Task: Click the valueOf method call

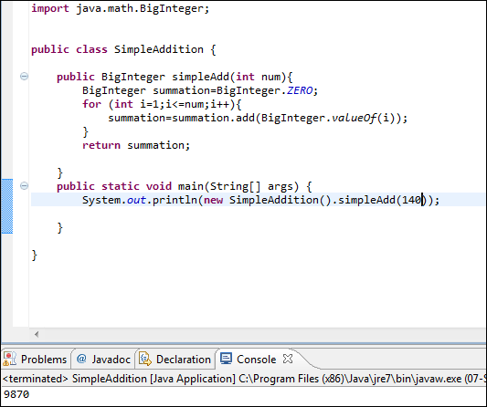Action: coord(354,119)
